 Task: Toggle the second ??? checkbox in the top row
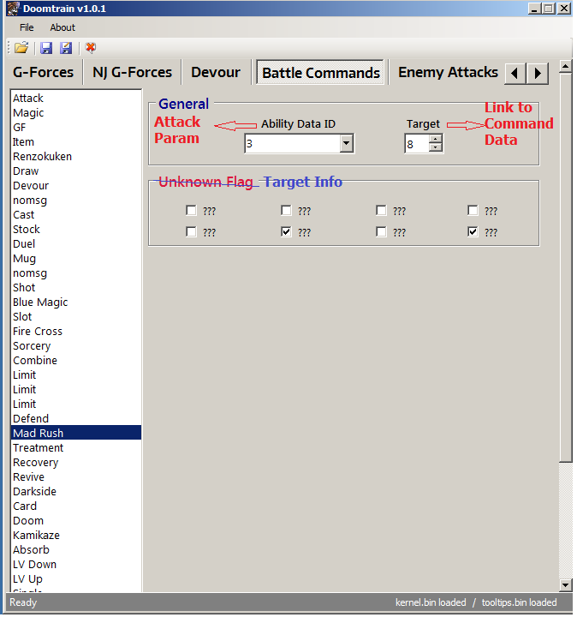click(x=286, y=211)
